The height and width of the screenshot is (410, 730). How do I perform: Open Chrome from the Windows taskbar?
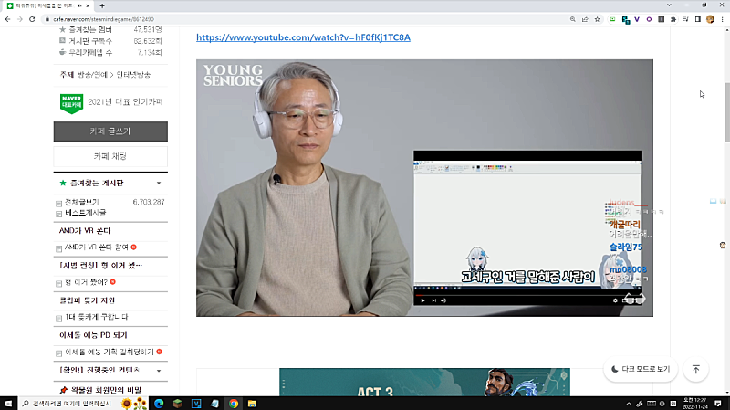pyautogui.click(x=234, y=403)
